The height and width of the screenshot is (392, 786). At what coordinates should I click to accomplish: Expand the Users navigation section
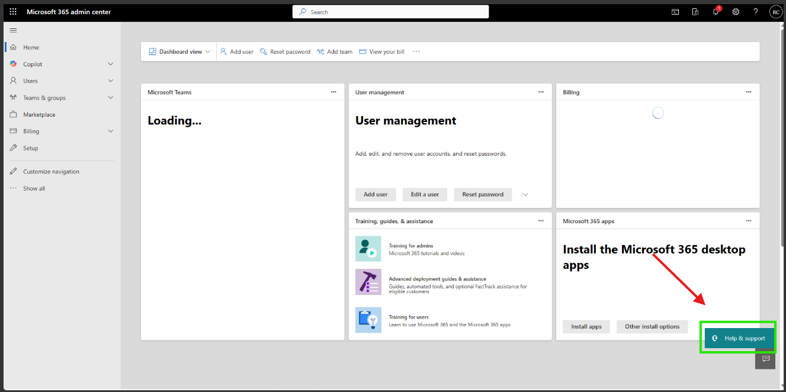111,81
